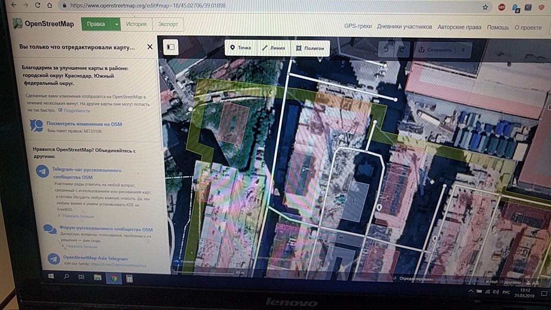Click the forum chat-bubbles icon
The height and width of the screenshot is (310, 551).
pos(50,229)
